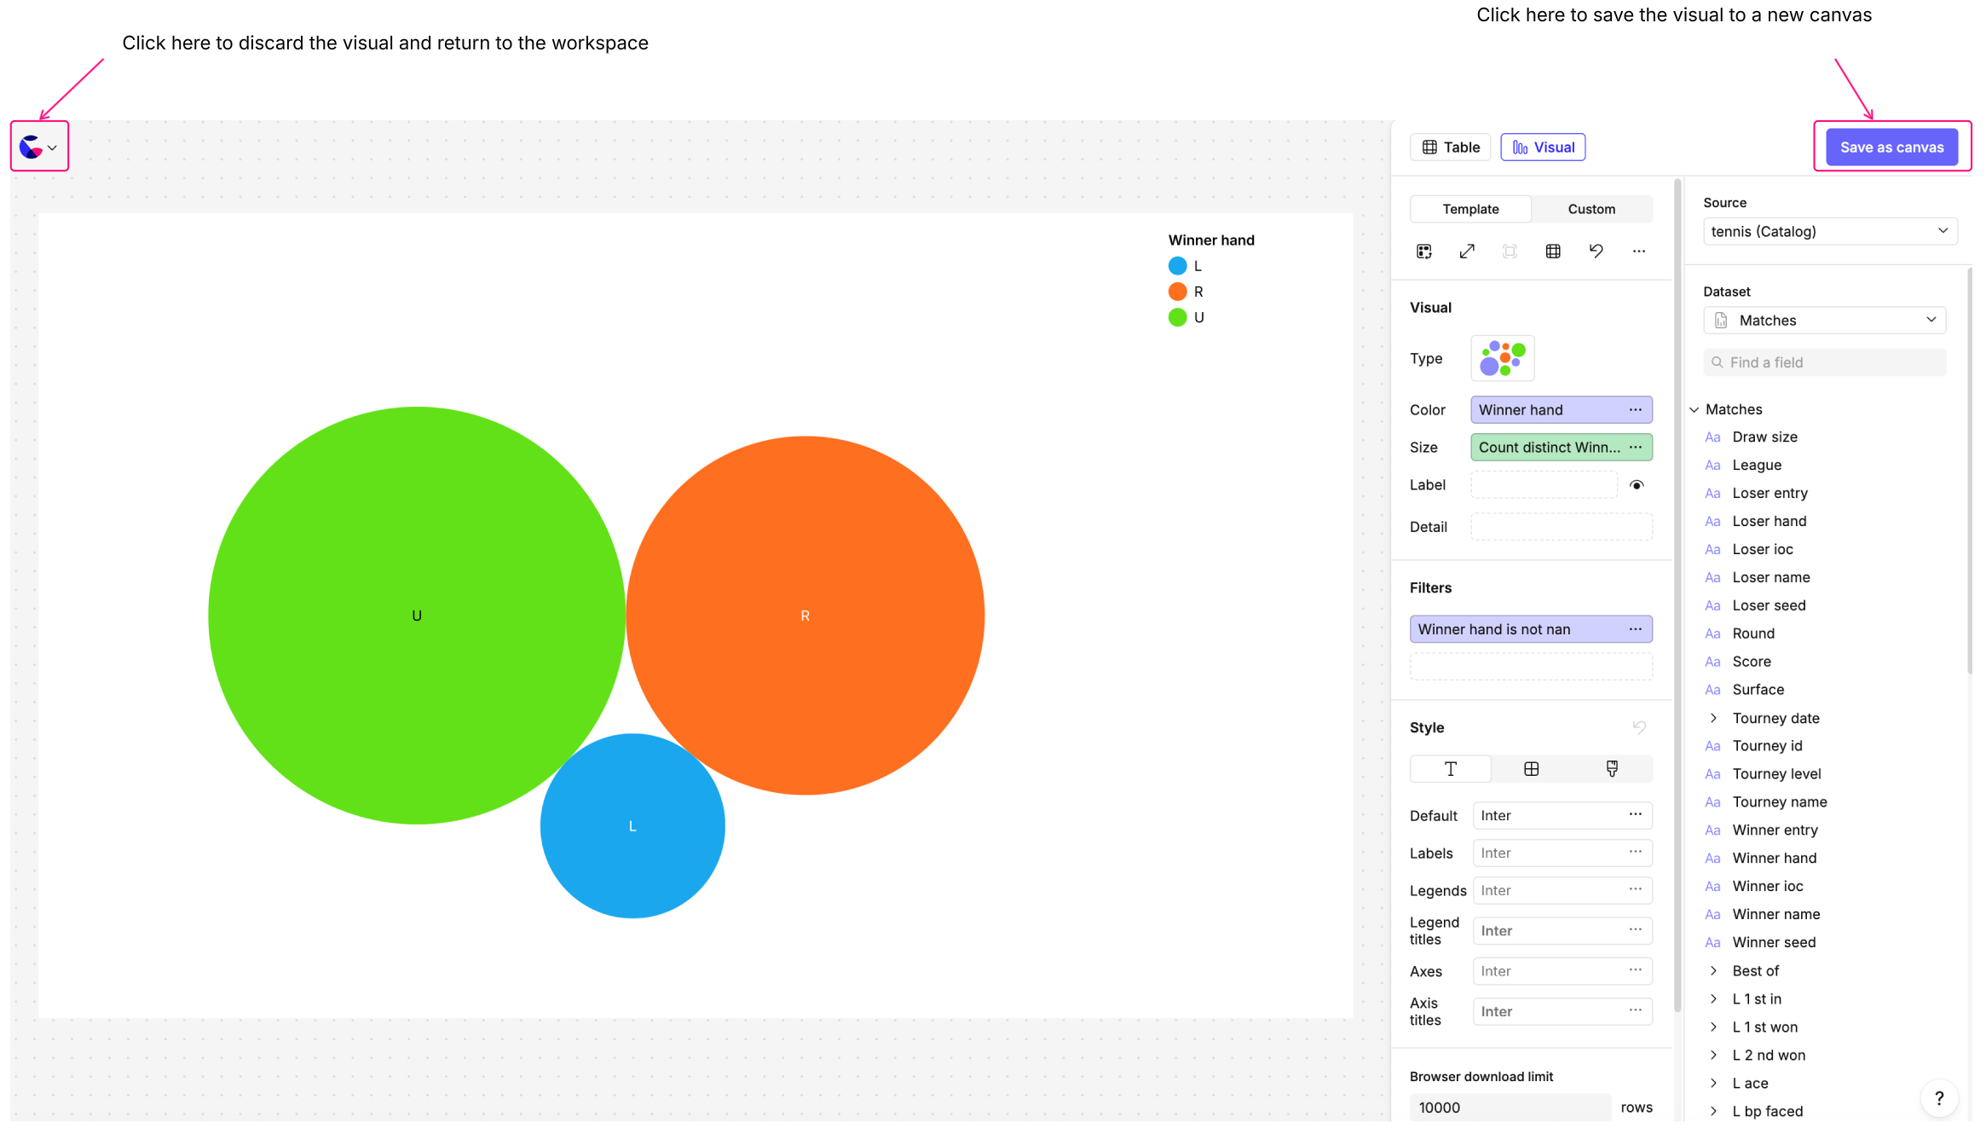Viewport: 1986px width, 1134px height.
Task: Click the blue L legend color swatch
Action: point(1178,266)
